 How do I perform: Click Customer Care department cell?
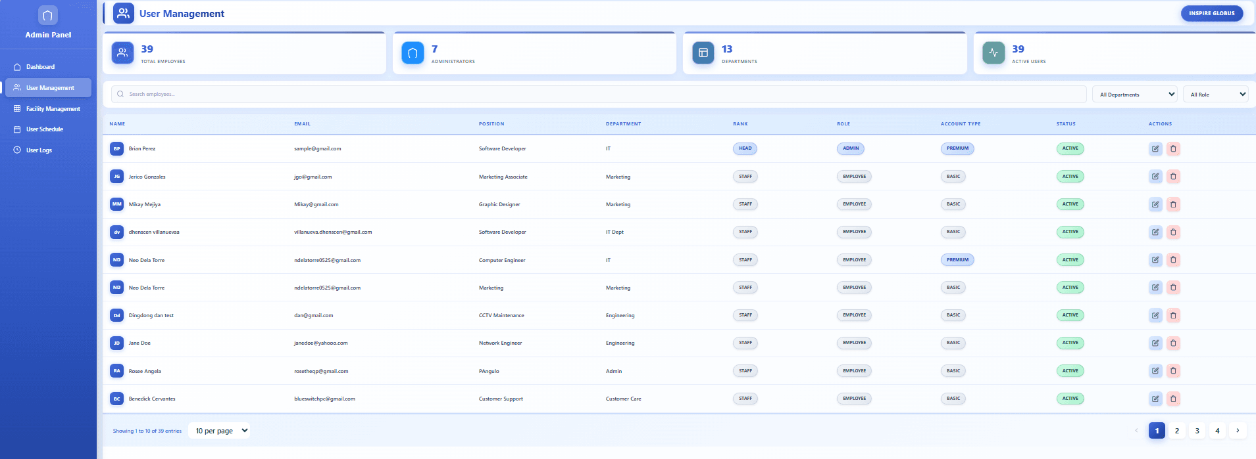click(623, 399)
